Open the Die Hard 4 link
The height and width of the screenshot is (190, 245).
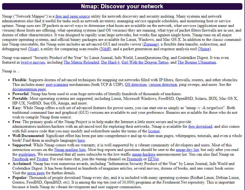click(110, 62)
